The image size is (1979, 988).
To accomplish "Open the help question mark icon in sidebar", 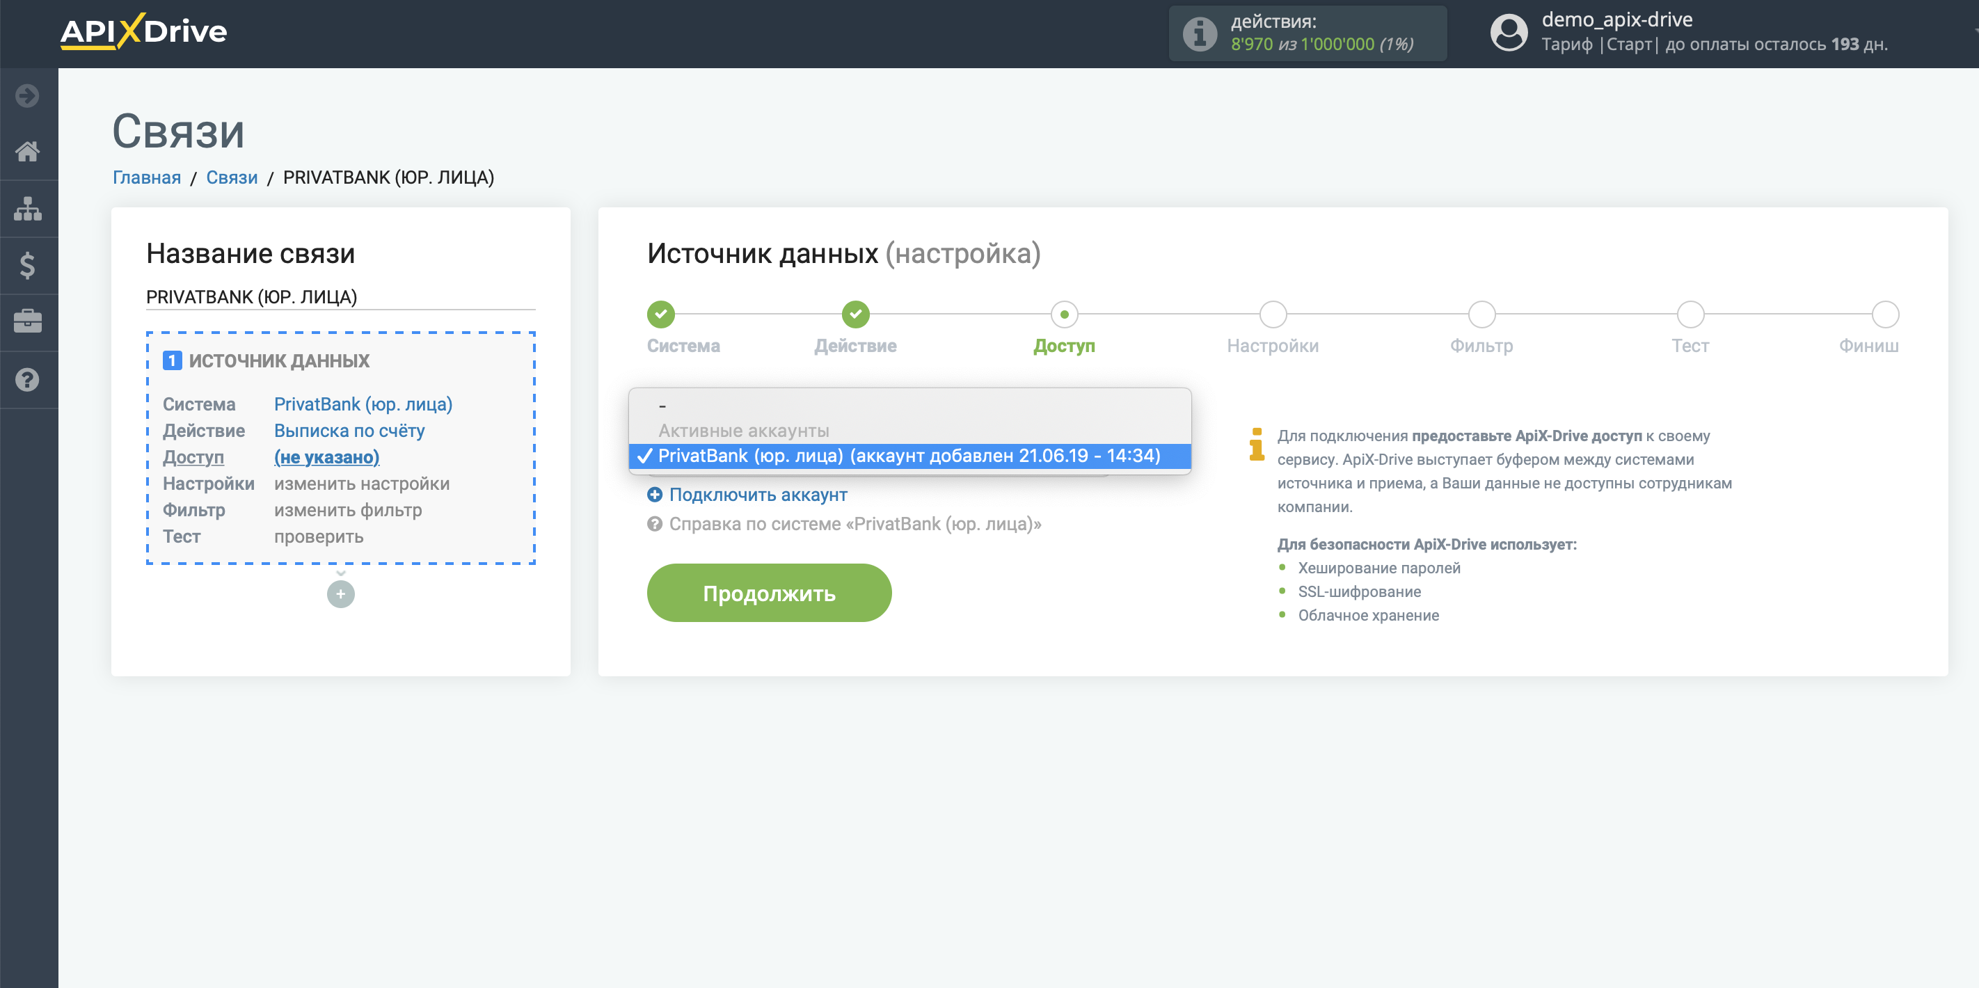I will (x=28, y=379).
